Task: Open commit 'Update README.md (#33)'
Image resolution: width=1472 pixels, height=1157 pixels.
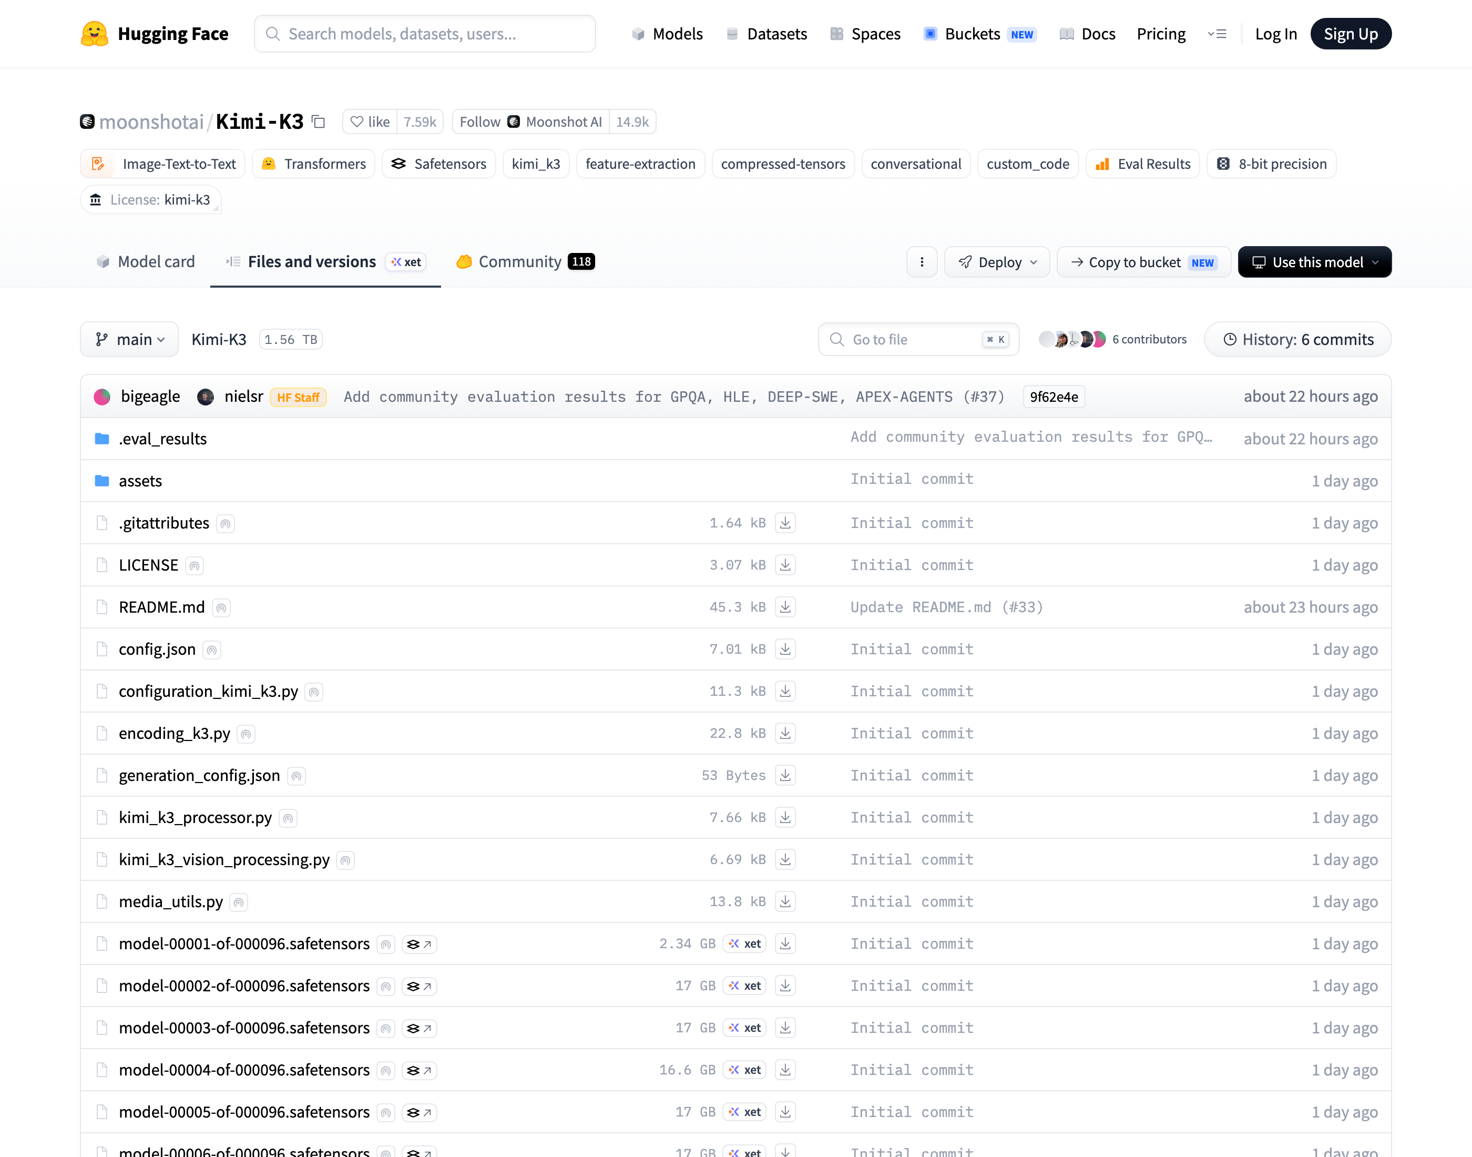Action: pos(947,607)
